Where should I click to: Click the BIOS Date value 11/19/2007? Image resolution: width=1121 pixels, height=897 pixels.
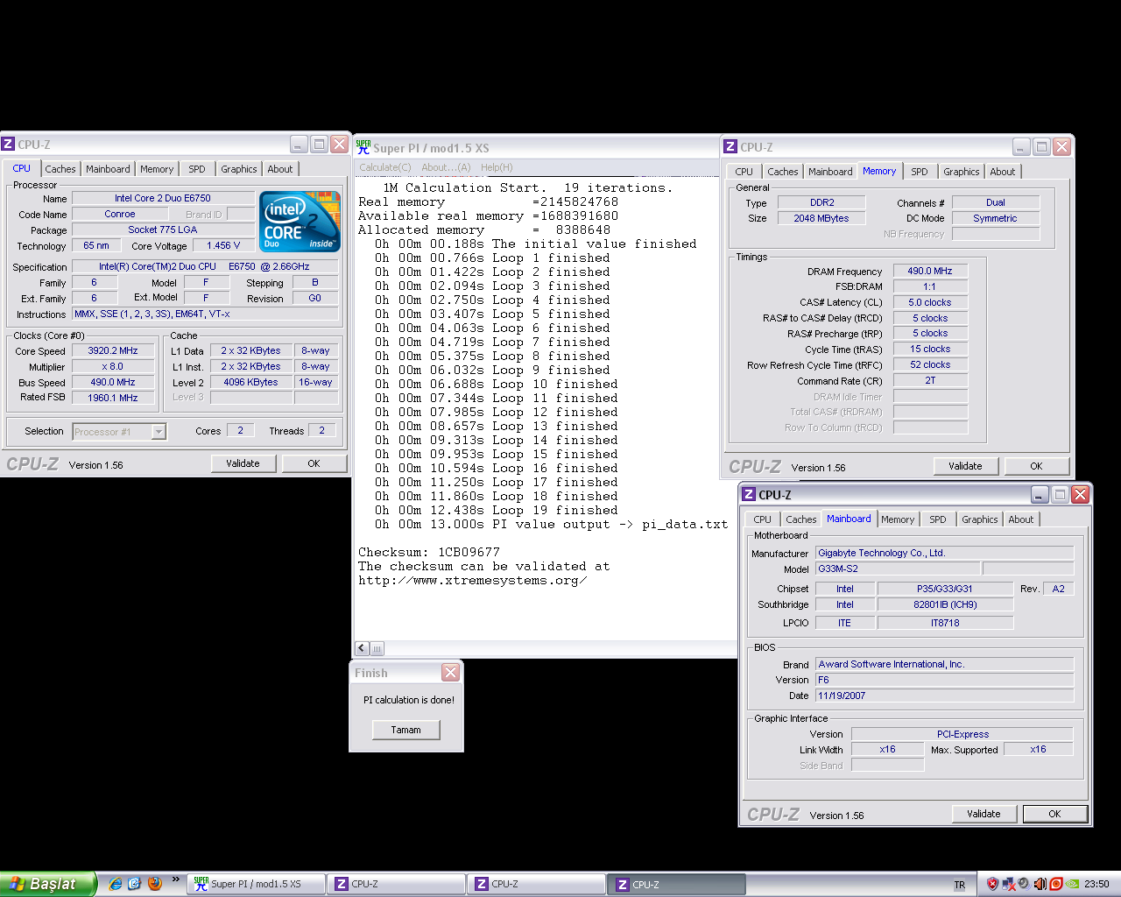[x=944, y=696]
